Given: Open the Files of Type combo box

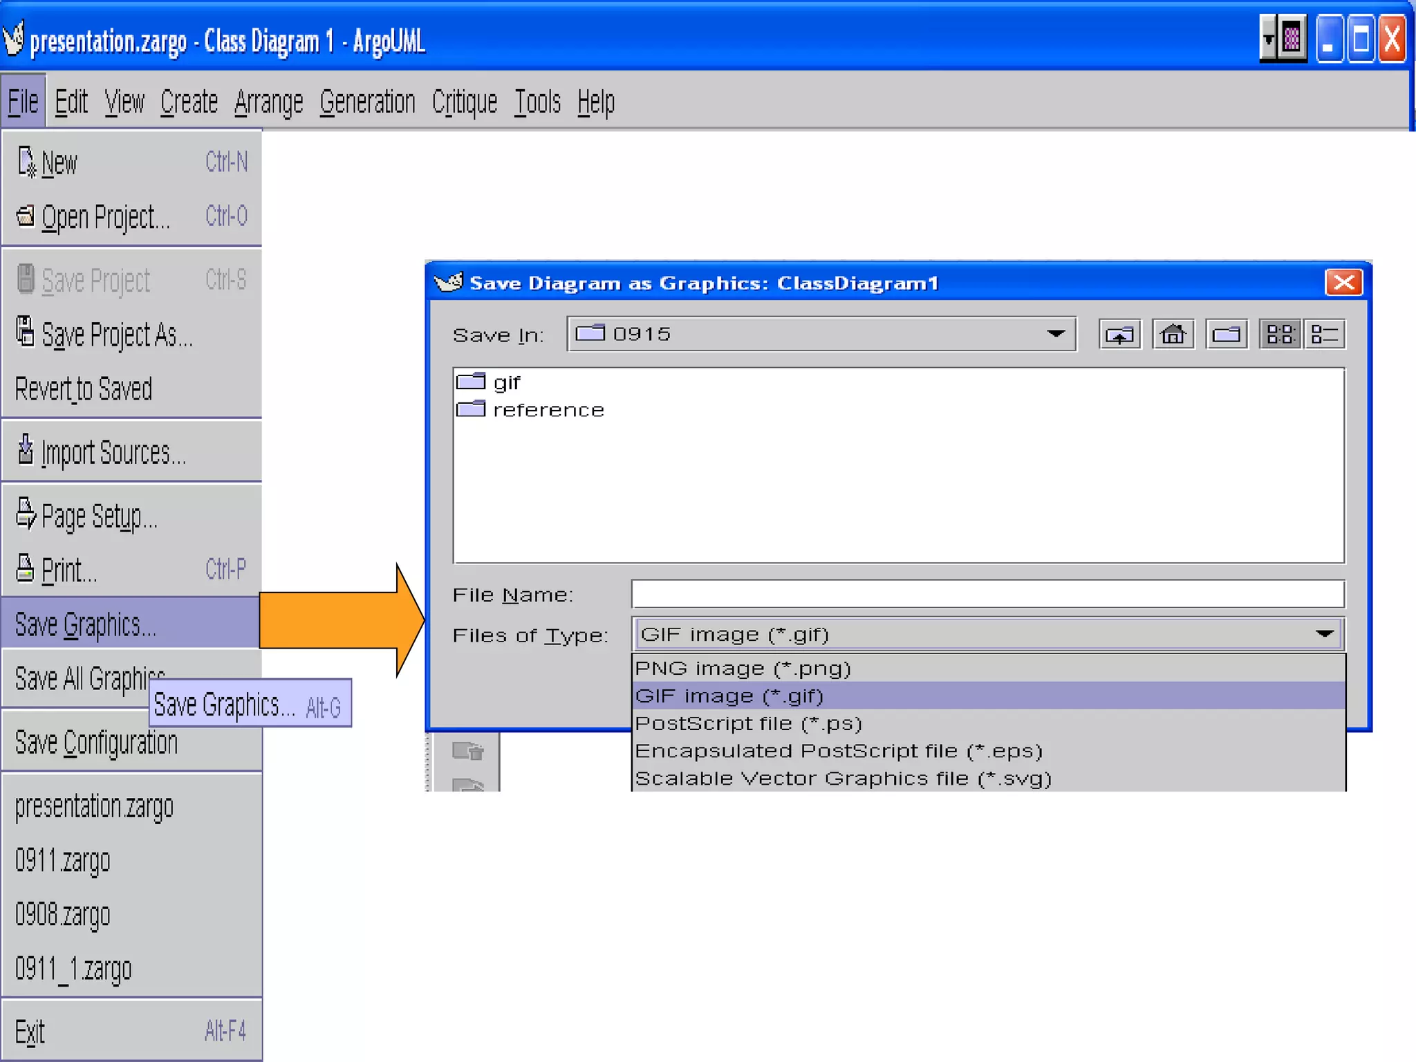Looking at the screenshot, I should pyautogui.click(x=1323, y=634).
